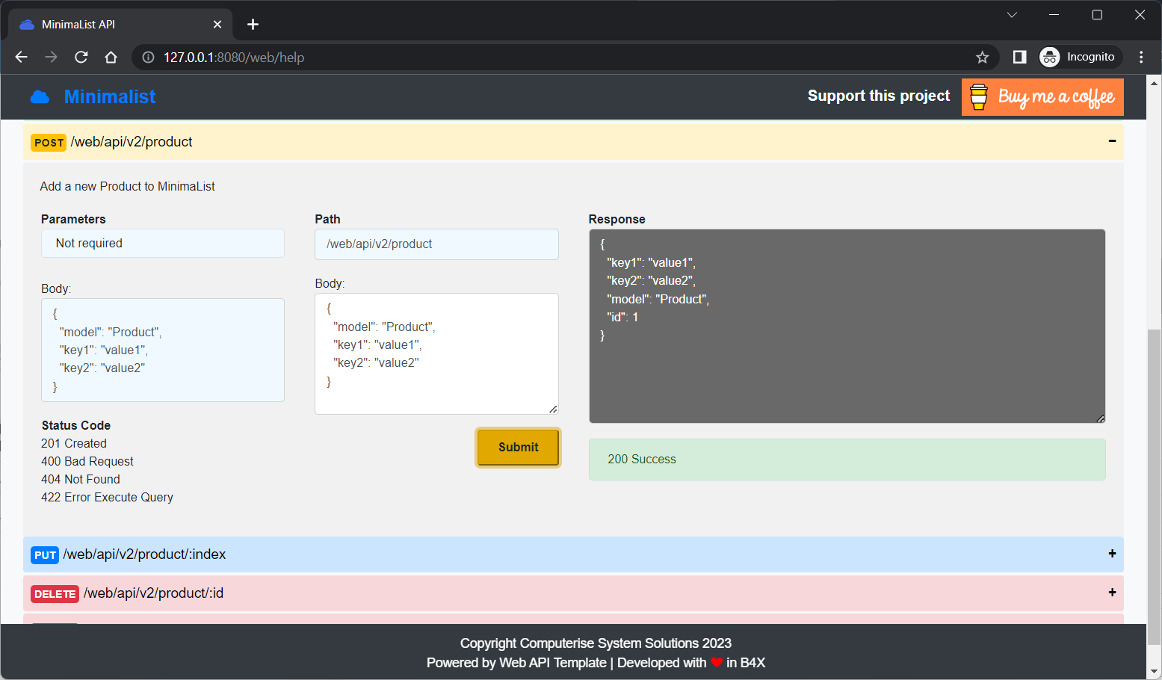Click the PUT method badge
The height and width of the screenshot is (680, 1162).
pyautogui.click(x=45, y=555)
